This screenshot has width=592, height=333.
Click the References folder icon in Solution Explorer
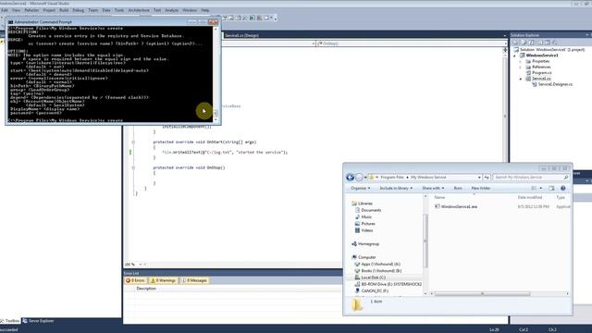528,67
